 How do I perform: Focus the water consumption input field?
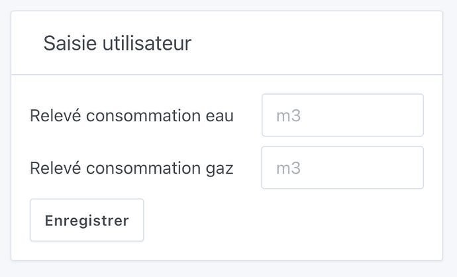tap(342, 115)
